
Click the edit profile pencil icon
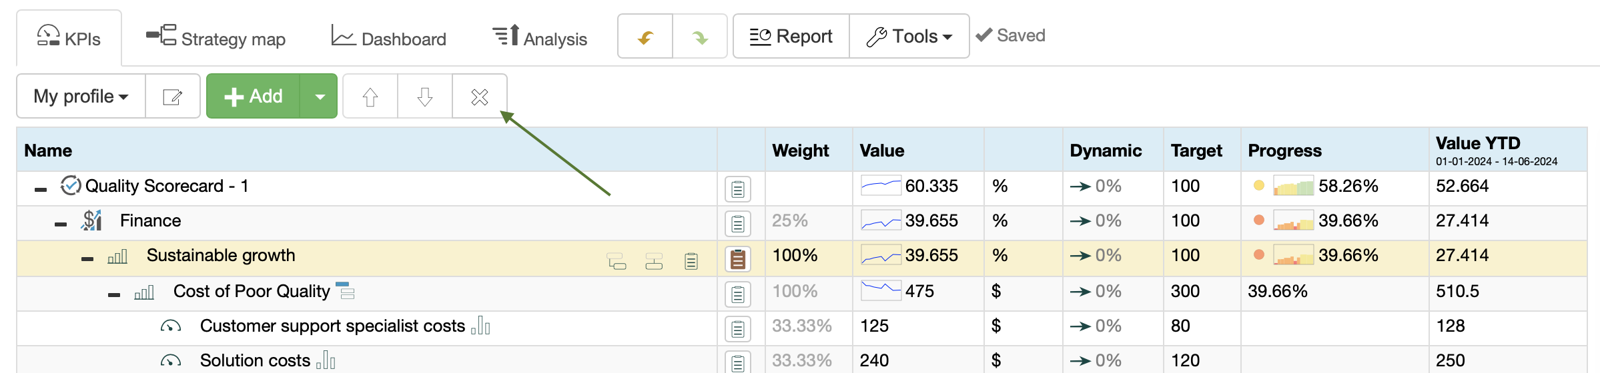coord(173,97)
